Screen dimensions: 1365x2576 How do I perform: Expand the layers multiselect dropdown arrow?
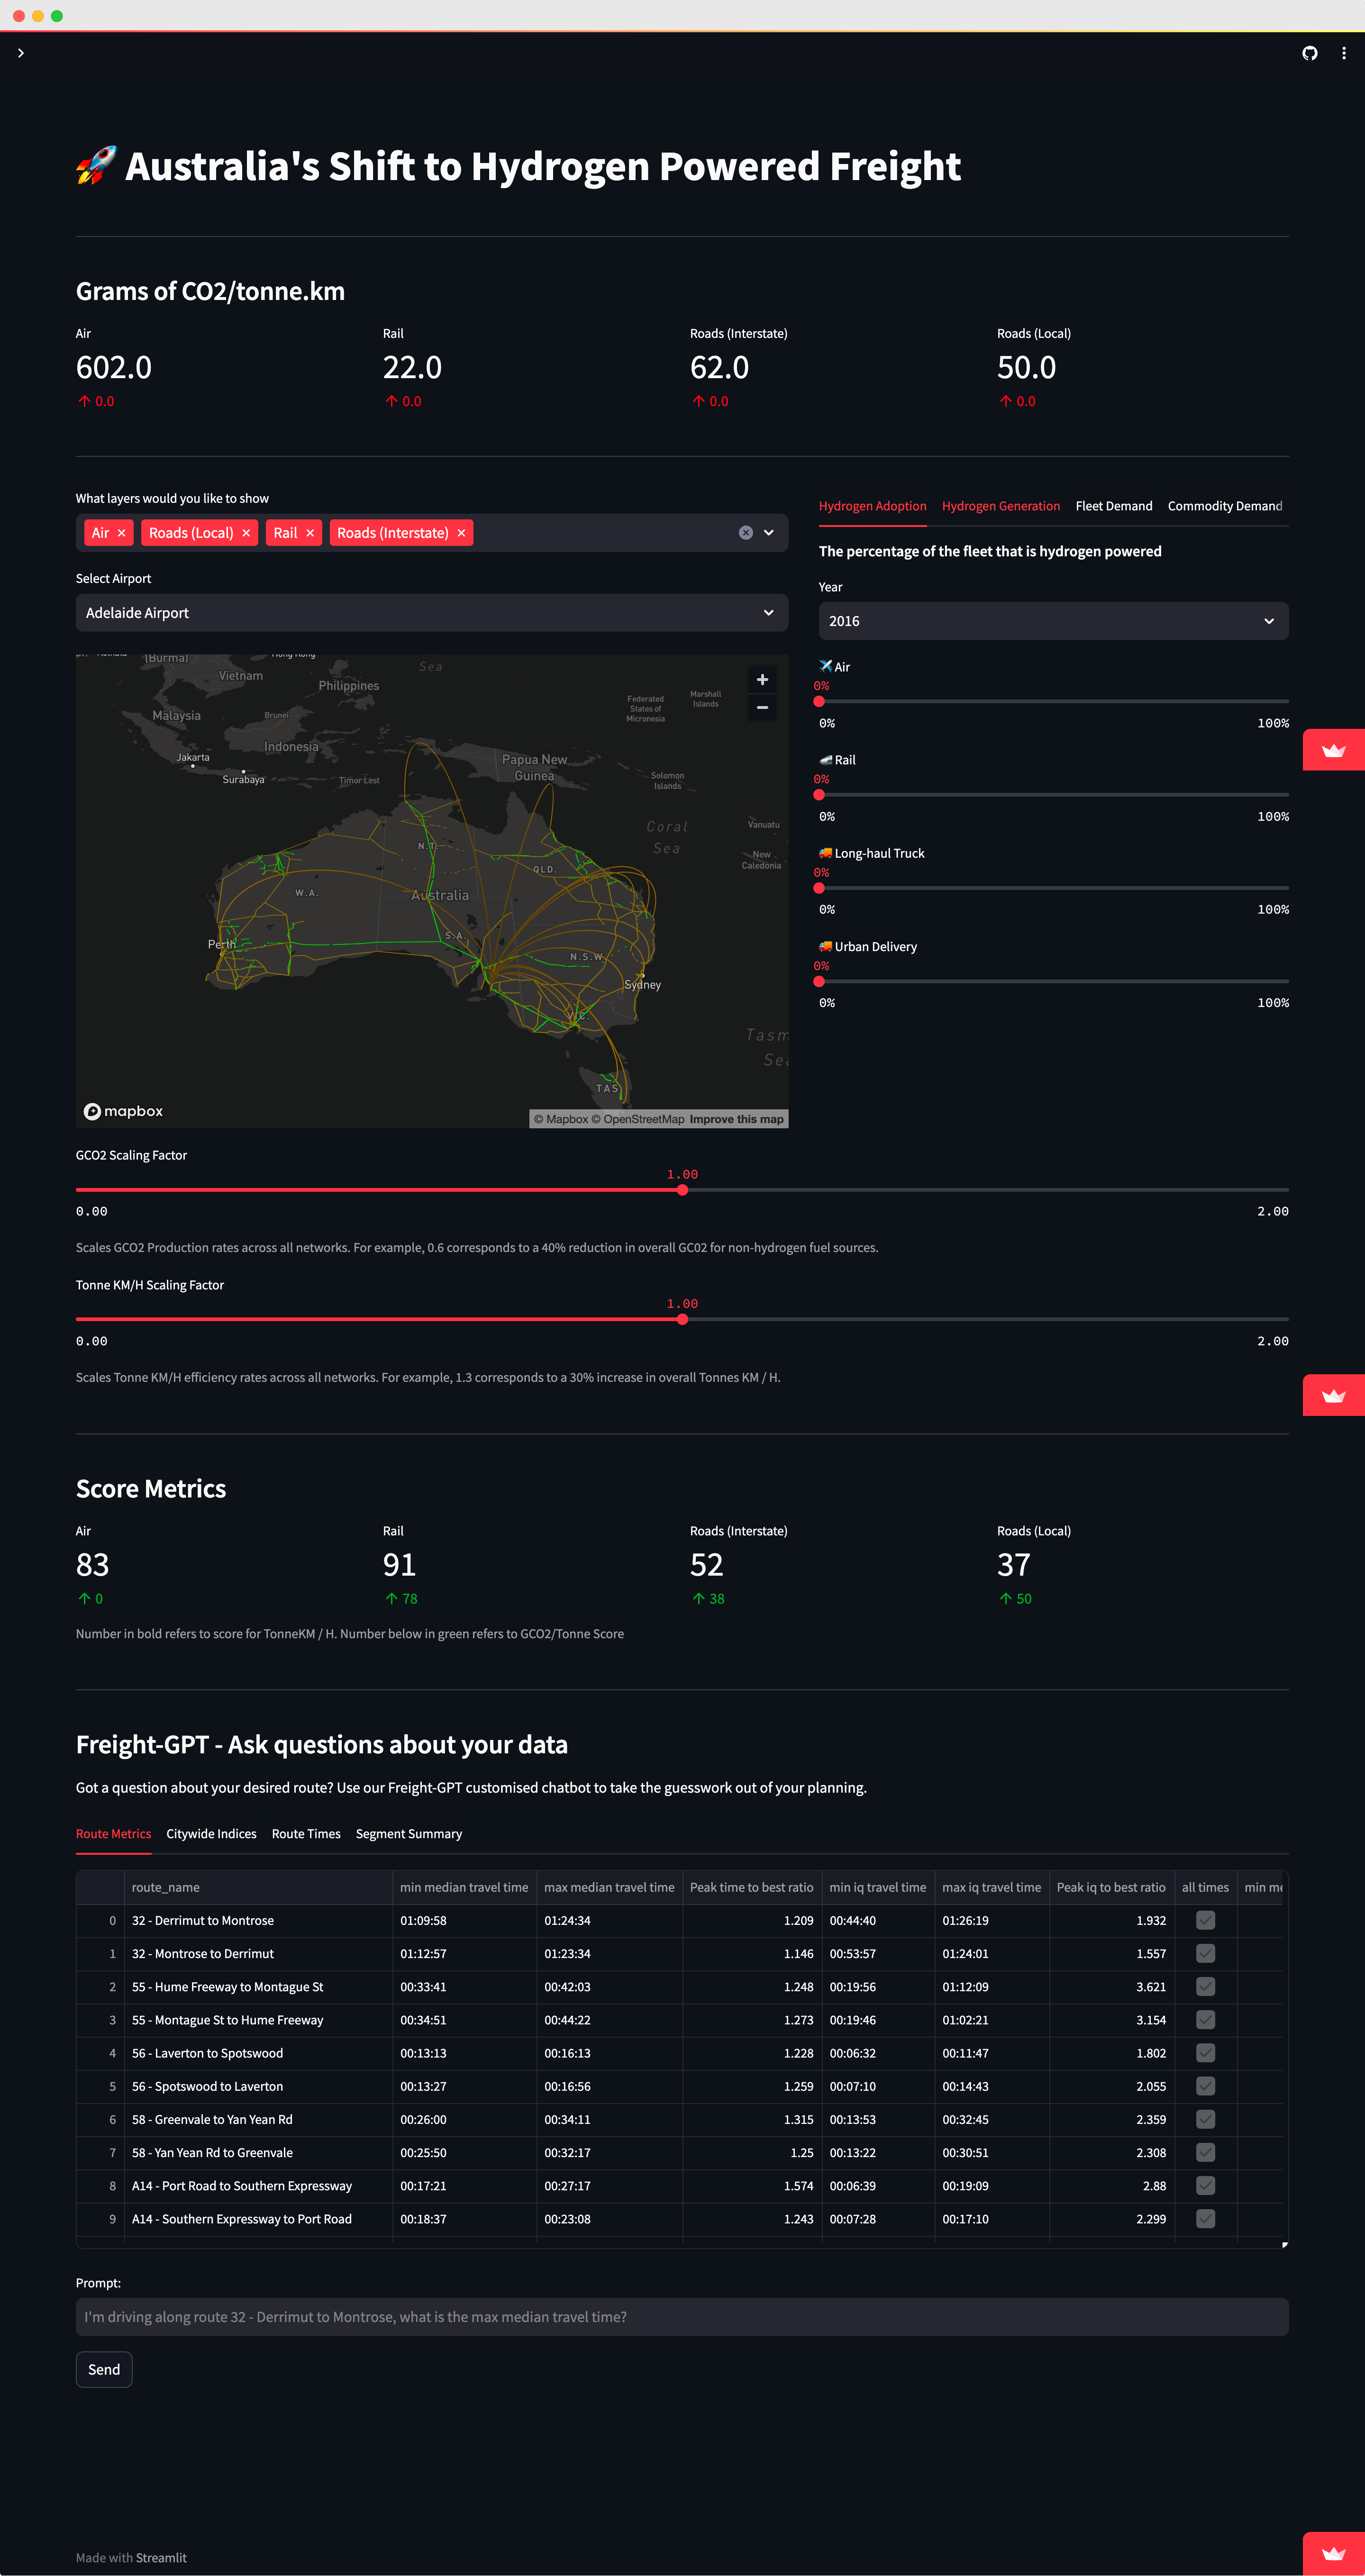[769, 533]
